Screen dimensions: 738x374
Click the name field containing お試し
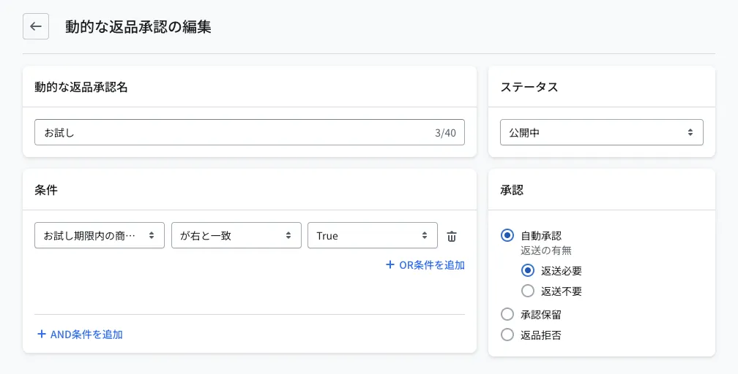(x=250, y=132)
